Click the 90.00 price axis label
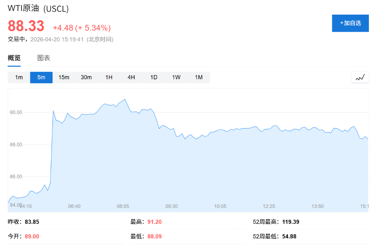The width and height of the screenshot is (374, 248). pyautogui.click(x=16, y=112)
